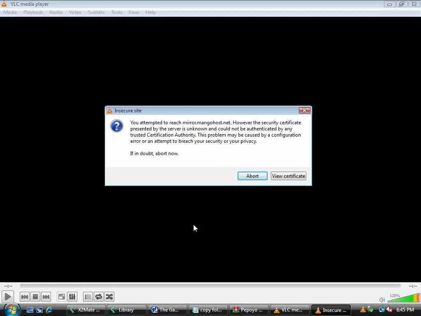Toggle the loop repeat icon

(x=99, y=297)
